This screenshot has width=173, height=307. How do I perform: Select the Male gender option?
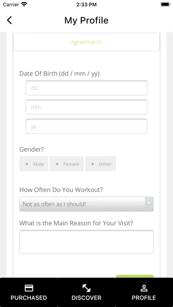pyautogui.click(x=34, y=164)
